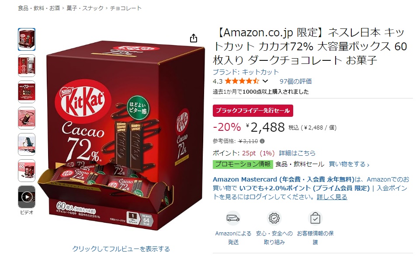Viewport: 416px width, 266px height.
Task: Click 詳細はこちら points details link
Action: tap(297, 153)
